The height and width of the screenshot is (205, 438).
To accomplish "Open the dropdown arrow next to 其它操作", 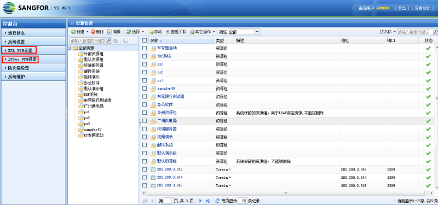I will [214, 32].
